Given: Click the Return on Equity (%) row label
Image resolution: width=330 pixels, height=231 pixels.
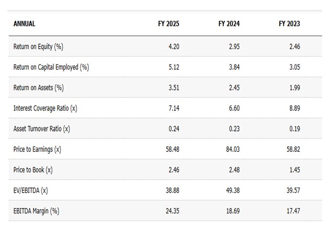Looking at the screenshot, I should [38, 47].
